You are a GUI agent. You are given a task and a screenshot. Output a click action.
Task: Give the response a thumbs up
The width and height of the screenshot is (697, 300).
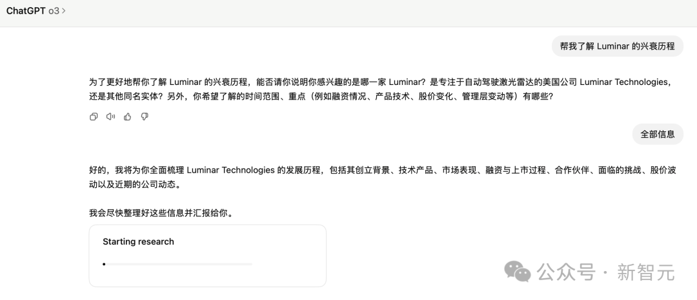click(127, 117)
